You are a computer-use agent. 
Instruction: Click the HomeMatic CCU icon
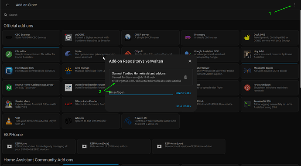(9, 71)
